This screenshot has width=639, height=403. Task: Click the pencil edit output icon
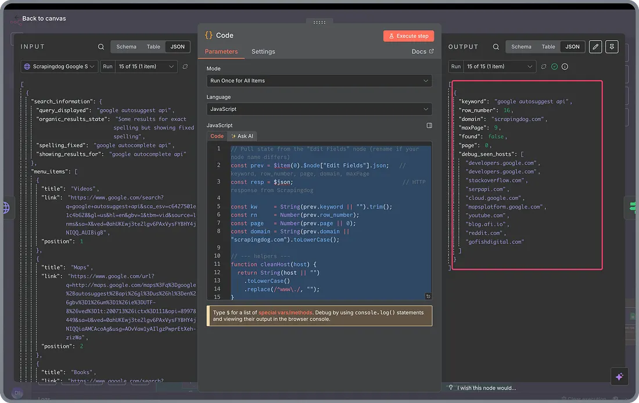click(595, 47)
